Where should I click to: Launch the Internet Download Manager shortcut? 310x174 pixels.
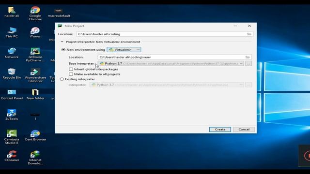[35, 158]
